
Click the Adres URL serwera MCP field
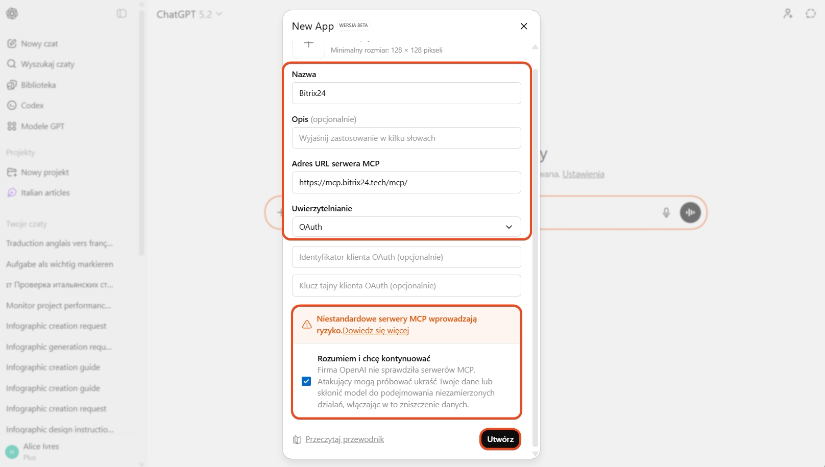click(x=406, y=183)
